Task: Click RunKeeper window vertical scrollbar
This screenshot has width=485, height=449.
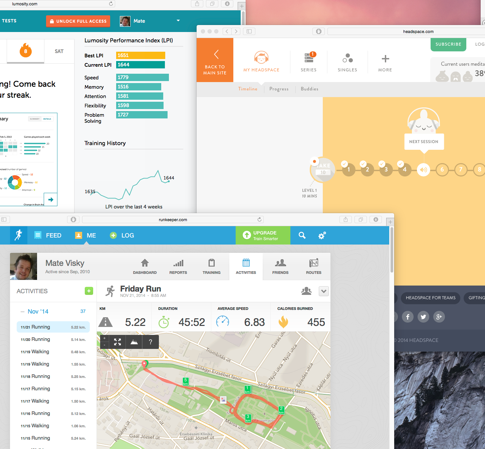Action: (x=392, y=250)
